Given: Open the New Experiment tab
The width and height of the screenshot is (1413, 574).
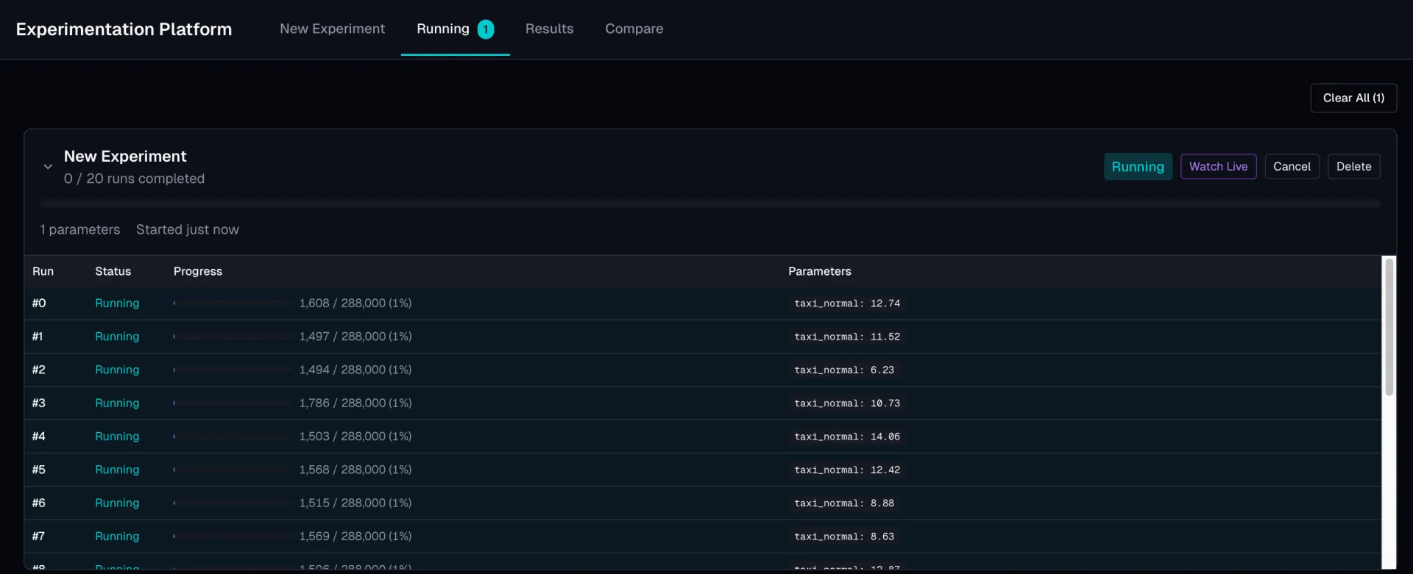Looking at the screenshot, I should [x=332, y=29].
